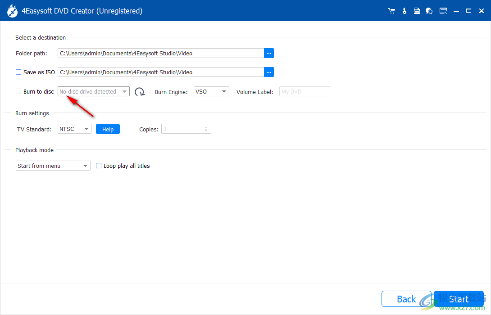491x315 pixels.
Task: Tick the Burn to disc checkbox
Action: 18,91
